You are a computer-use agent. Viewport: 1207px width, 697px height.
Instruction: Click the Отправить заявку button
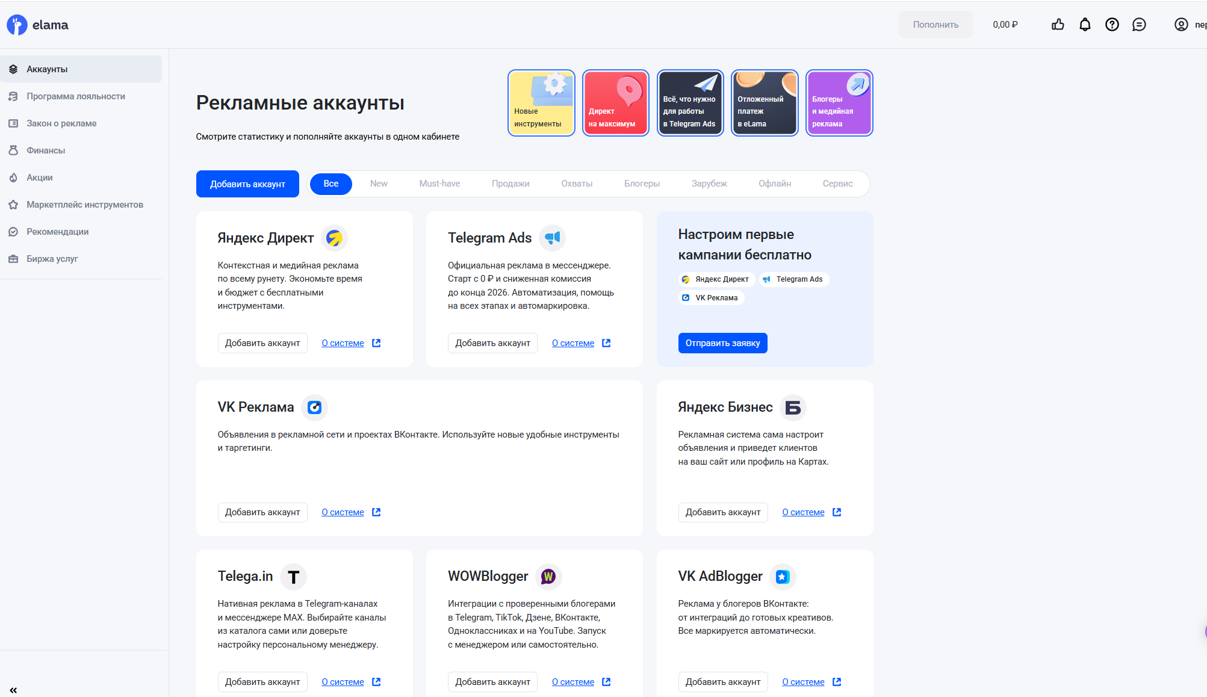(722, 343)
